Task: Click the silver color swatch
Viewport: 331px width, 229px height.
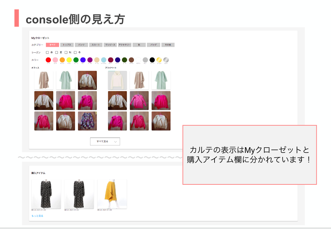Action: click(166, 60)
